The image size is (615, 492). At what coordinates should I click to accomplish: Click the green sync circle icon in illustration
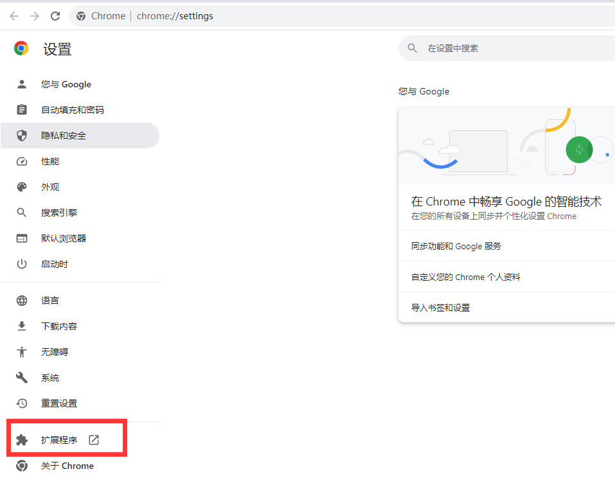(x=579, y=150)
